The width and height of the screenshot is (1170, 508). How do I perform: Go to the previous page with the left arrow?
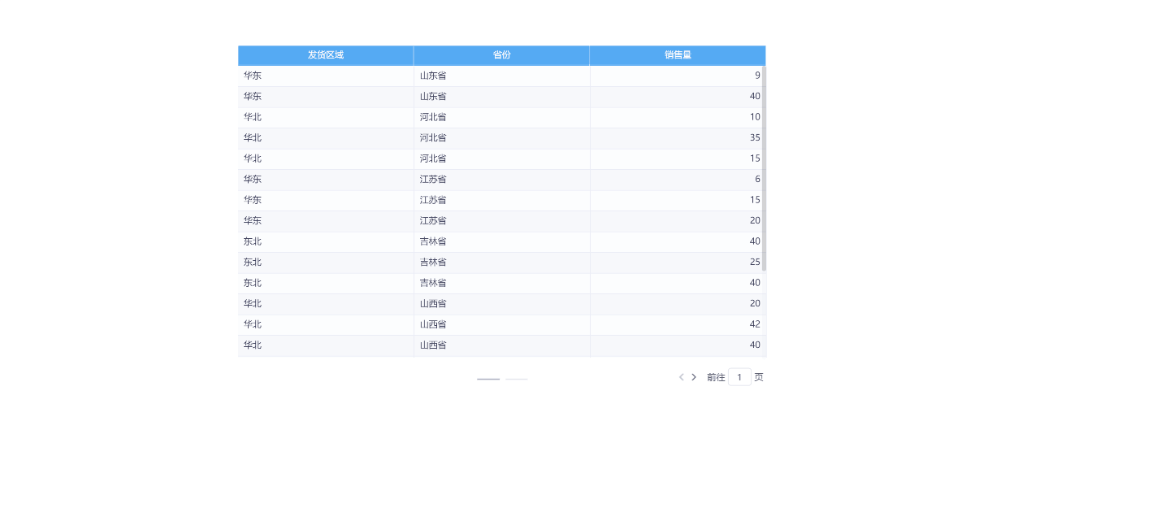pyautogui.click(x=681, y=377)
